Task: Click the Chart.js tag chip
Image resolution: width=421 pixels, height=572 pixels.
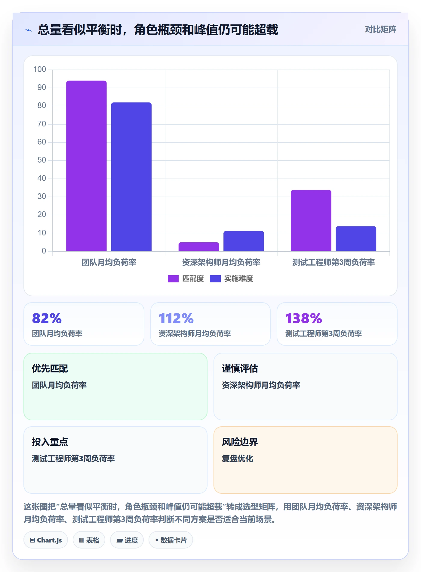Action: tap(46, 540)
